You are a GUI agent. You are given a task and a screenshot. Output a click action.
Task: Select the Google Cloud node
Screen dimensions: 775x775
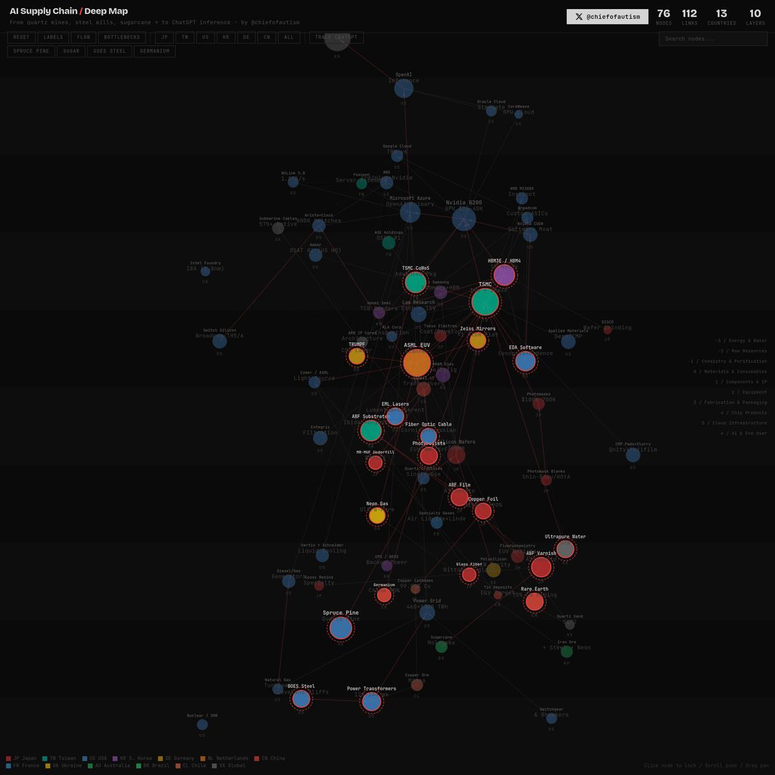(x=397, y=156)
